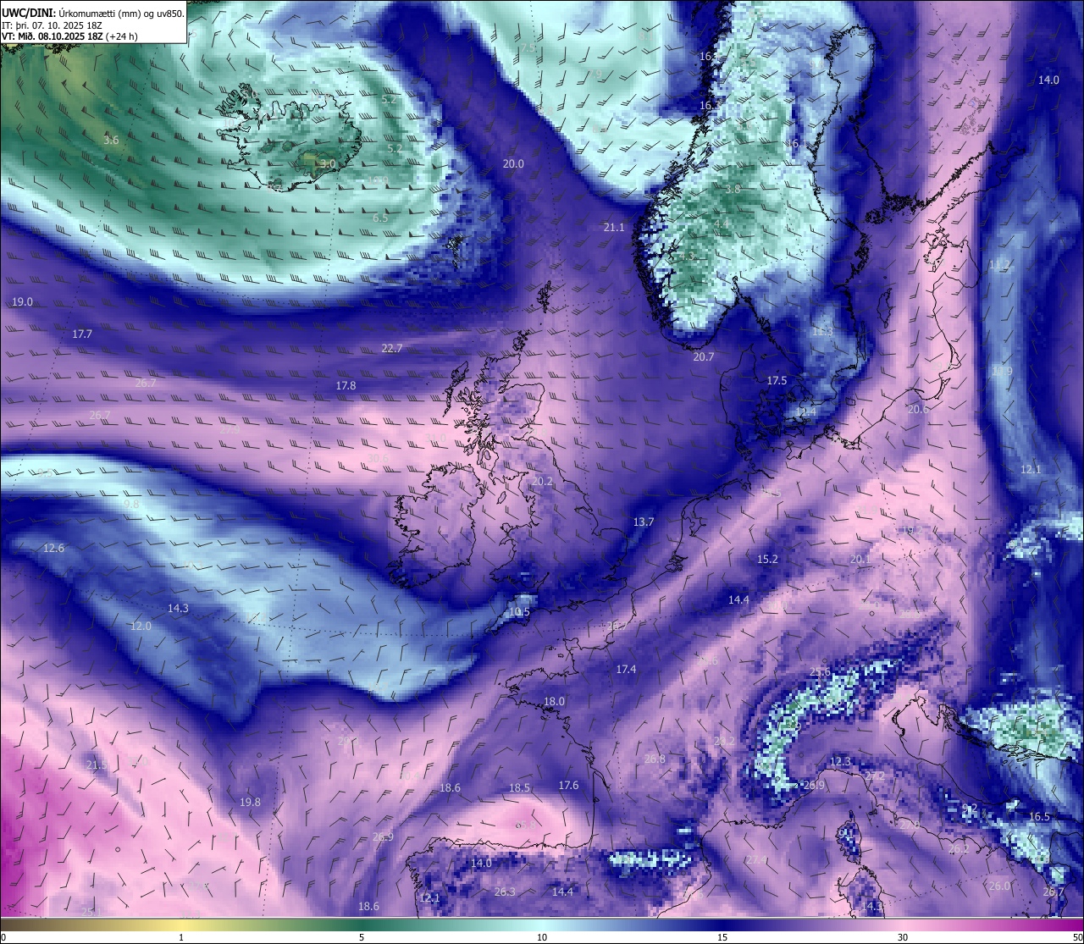Click the 26.0 value label
Screen dimensions: 1084x944
click(x=1000, y=886)
